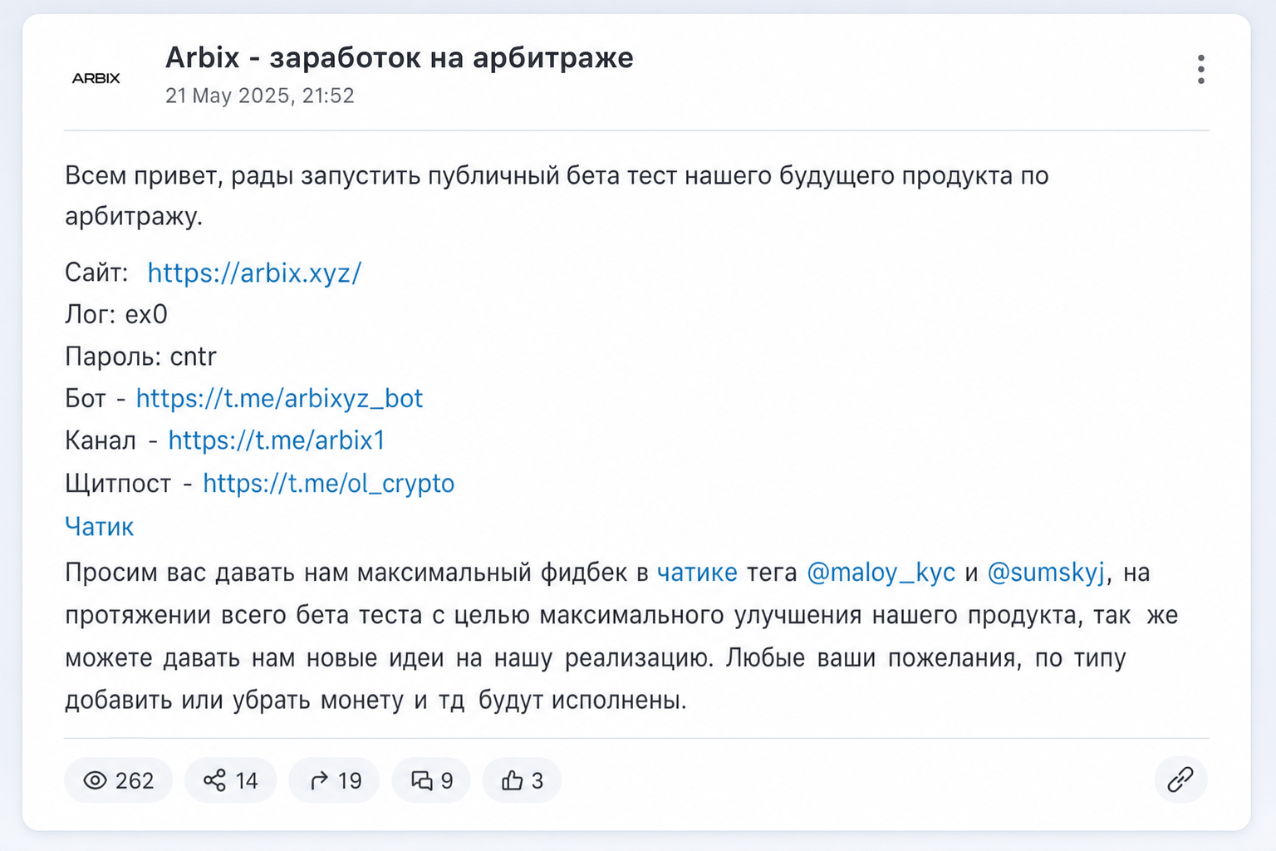Click the standalone Чатик link

[99, 526]
